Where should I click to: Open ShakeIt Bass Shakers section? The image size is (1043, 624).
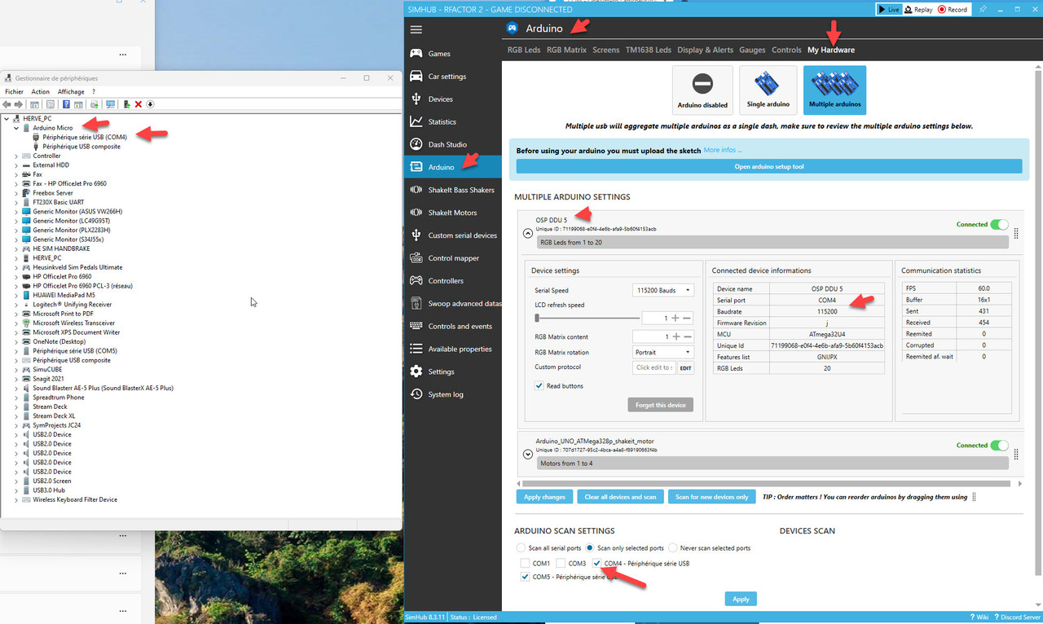(x=453, y=190)
